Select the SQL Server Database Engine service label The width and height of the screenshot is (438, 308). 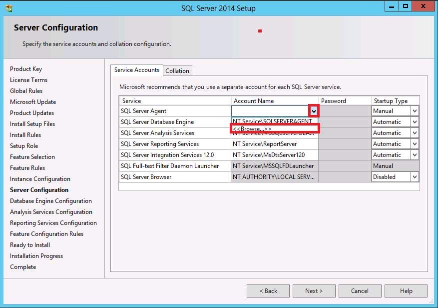click(157, 122)
